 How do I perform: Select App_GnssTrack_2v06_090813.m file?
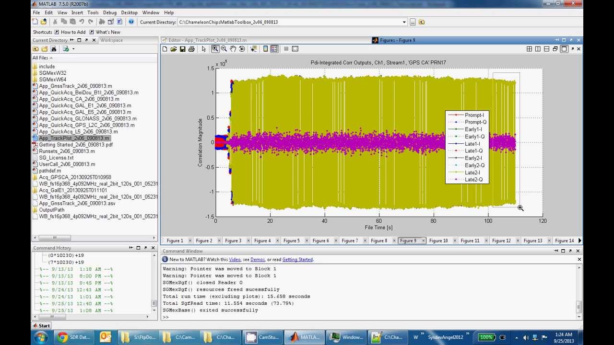pos(75,86)
